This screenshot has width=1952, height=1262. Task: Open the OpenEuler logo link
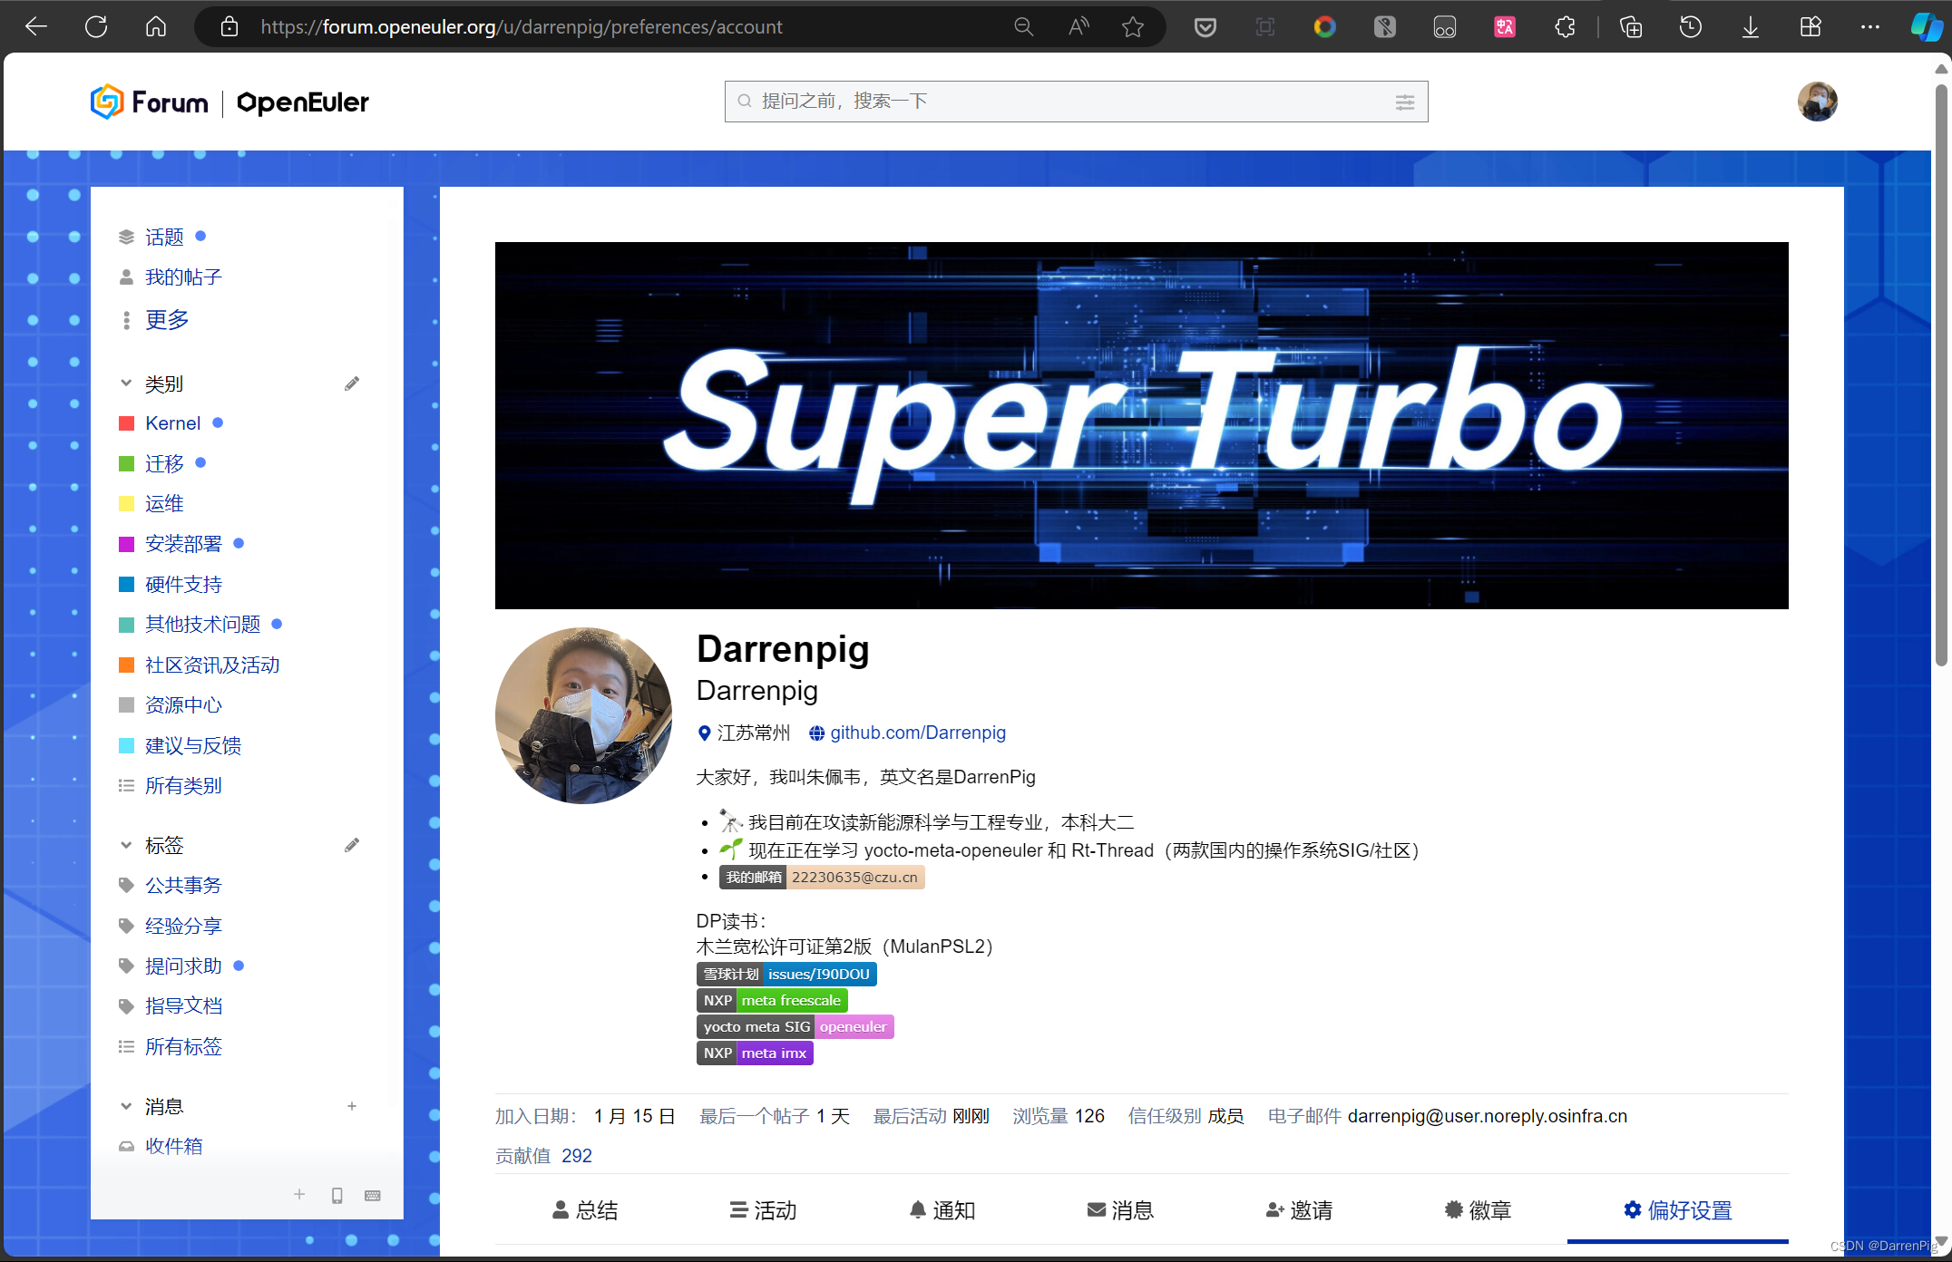[x=303, y=102]
